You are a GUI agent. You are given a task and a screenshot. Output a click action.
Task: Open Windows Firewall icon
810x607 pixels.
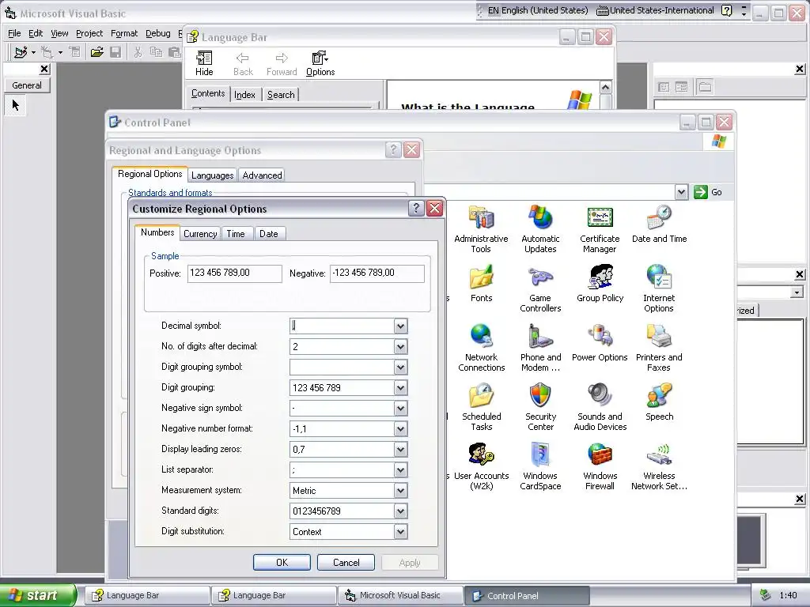600,466
